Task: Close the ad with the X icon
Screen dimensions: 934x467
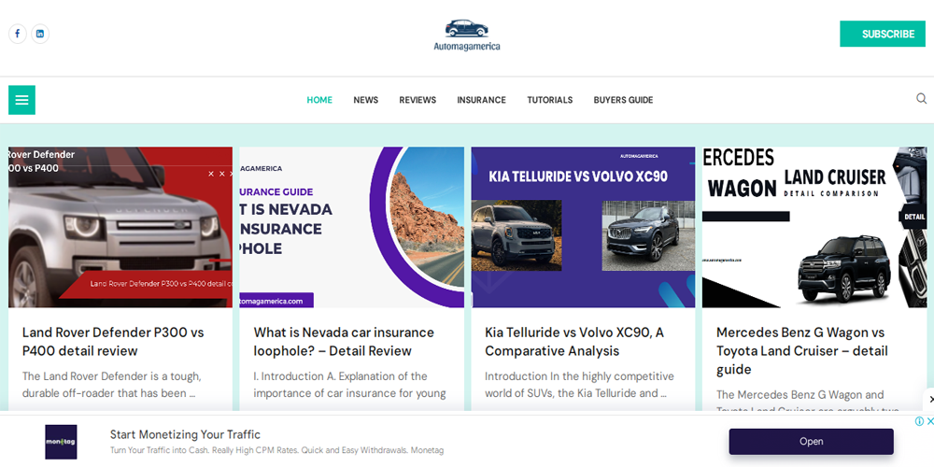Action: coord(930,421)
